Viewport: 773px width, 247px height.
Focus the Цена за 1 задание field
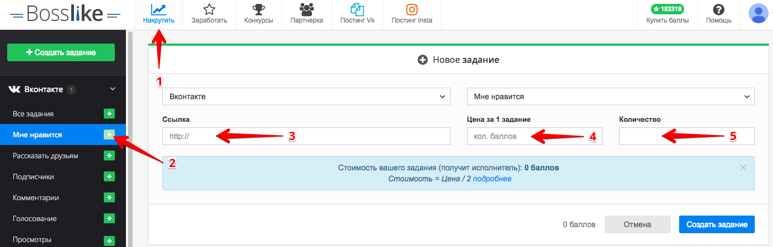pos(534,136)
